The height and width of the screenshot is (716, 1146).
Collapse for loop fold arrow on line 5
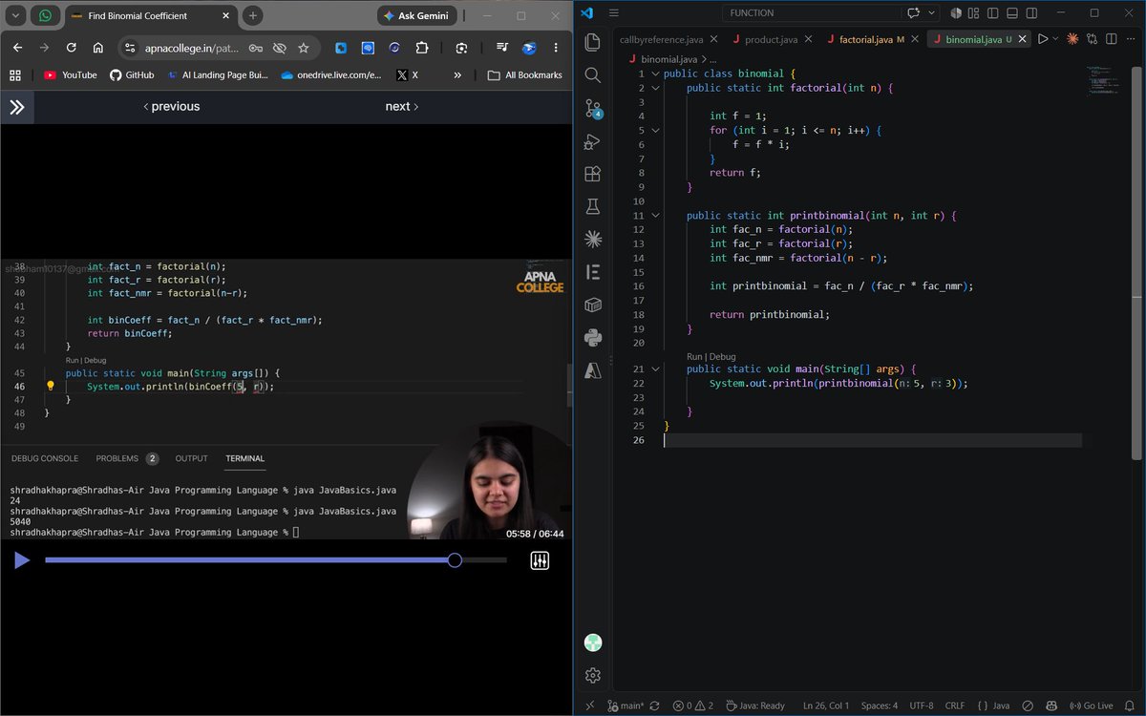(x=655, y=130)
